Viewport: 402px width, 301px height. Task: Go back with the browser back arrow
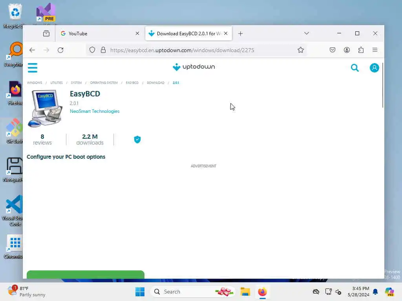pos(32,50)
